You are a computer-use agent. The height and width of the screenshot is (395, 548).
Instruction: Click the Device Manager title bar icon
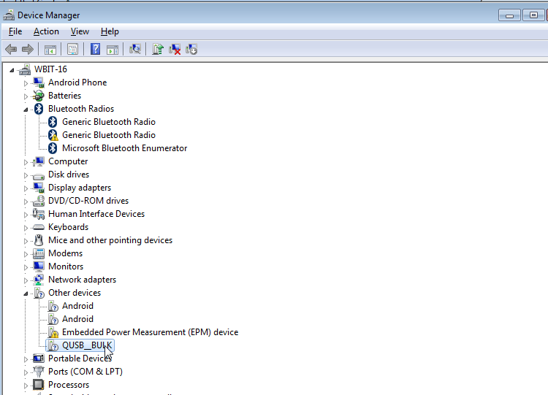point(9,15)
